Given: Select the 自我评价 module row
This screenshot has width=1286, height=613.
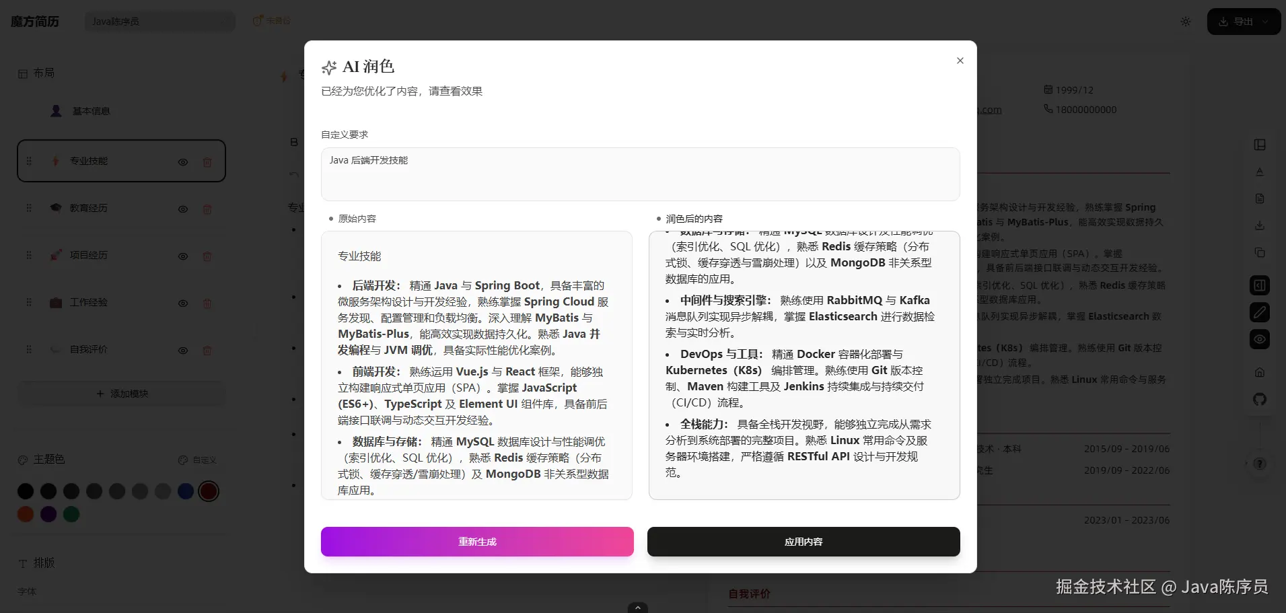Looking at the screenshot, I should pyautogui.click(x=121, y=350).
